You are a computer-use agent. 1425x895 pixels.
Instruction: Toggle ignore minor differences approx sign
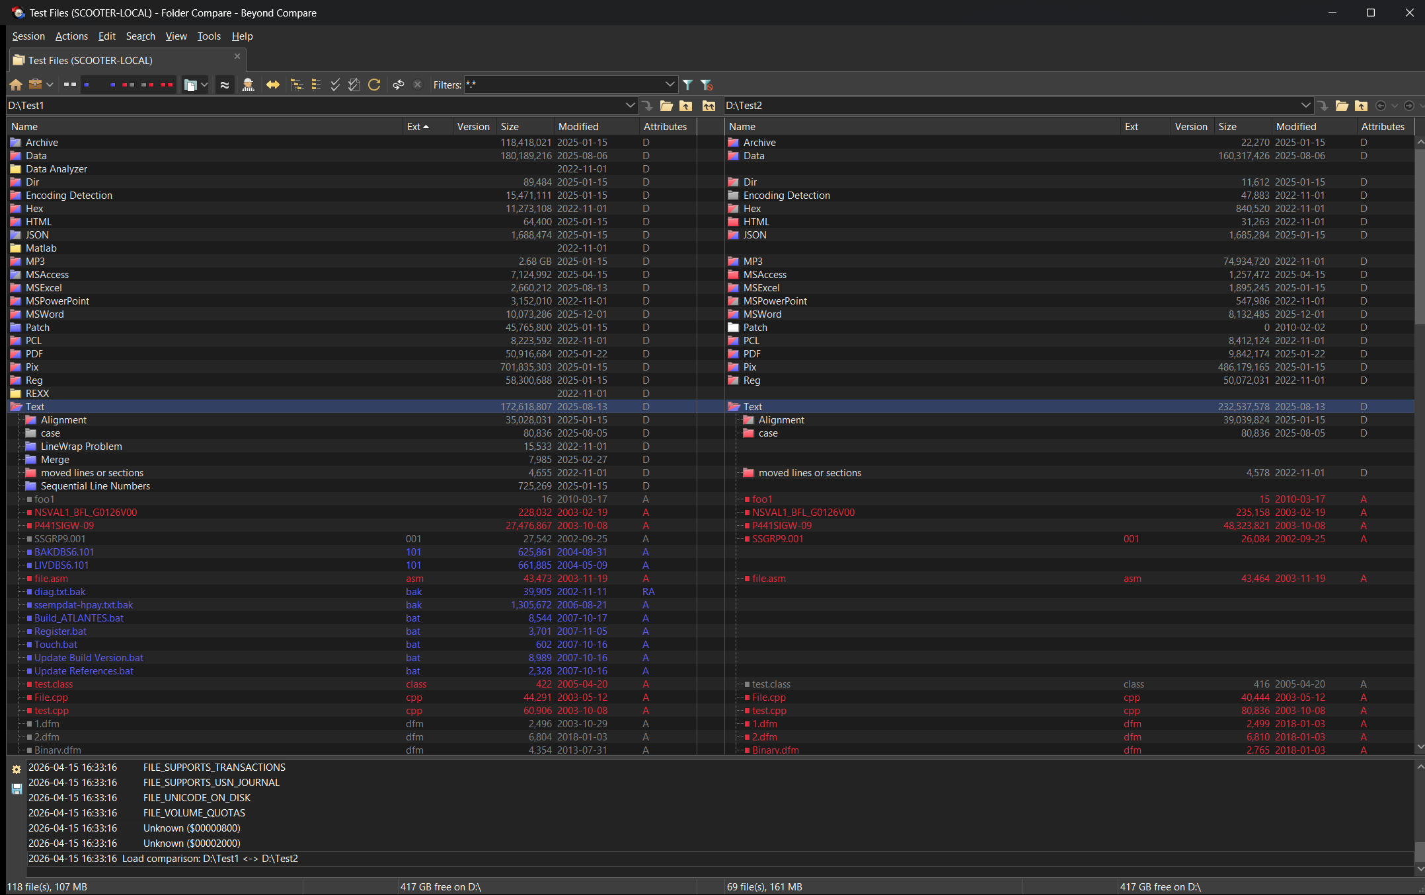225,85
